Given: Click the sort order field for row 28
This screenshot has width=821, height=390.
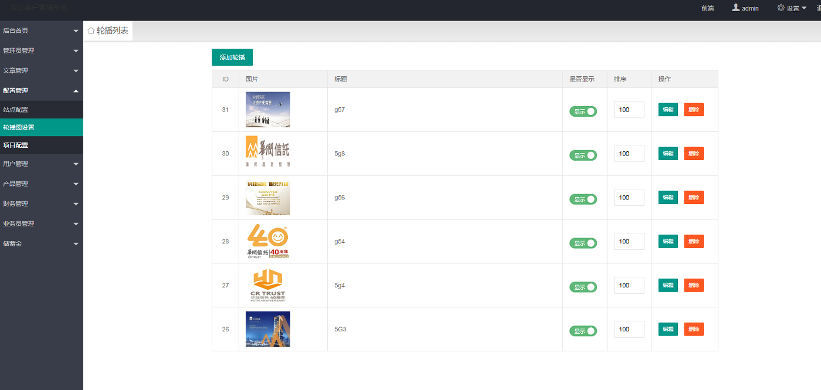Looking at the screenshot, I should 629,242.
